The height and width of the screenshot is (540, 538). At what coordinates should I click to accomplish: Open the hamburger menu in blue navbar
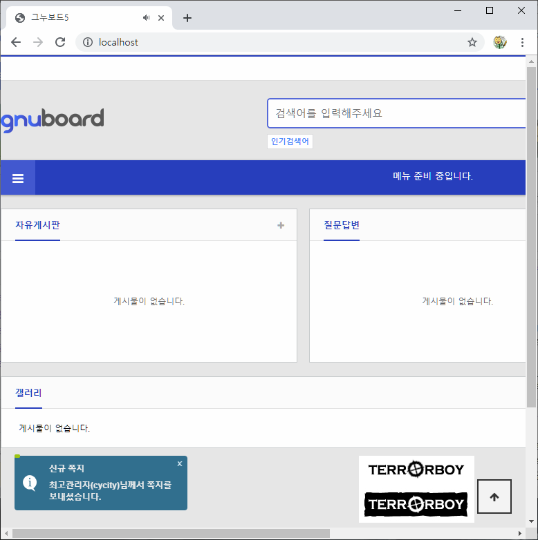pos(18,178)
